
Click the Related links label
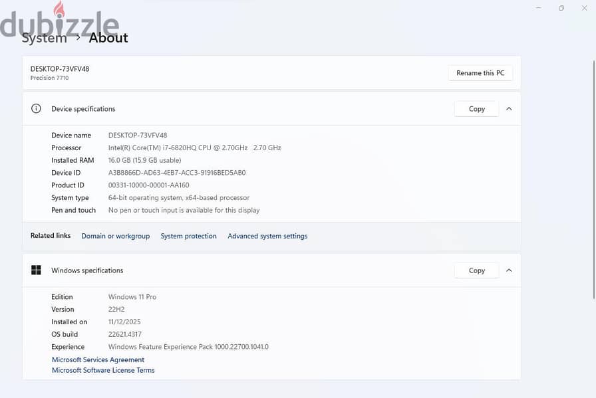(51, 236)
